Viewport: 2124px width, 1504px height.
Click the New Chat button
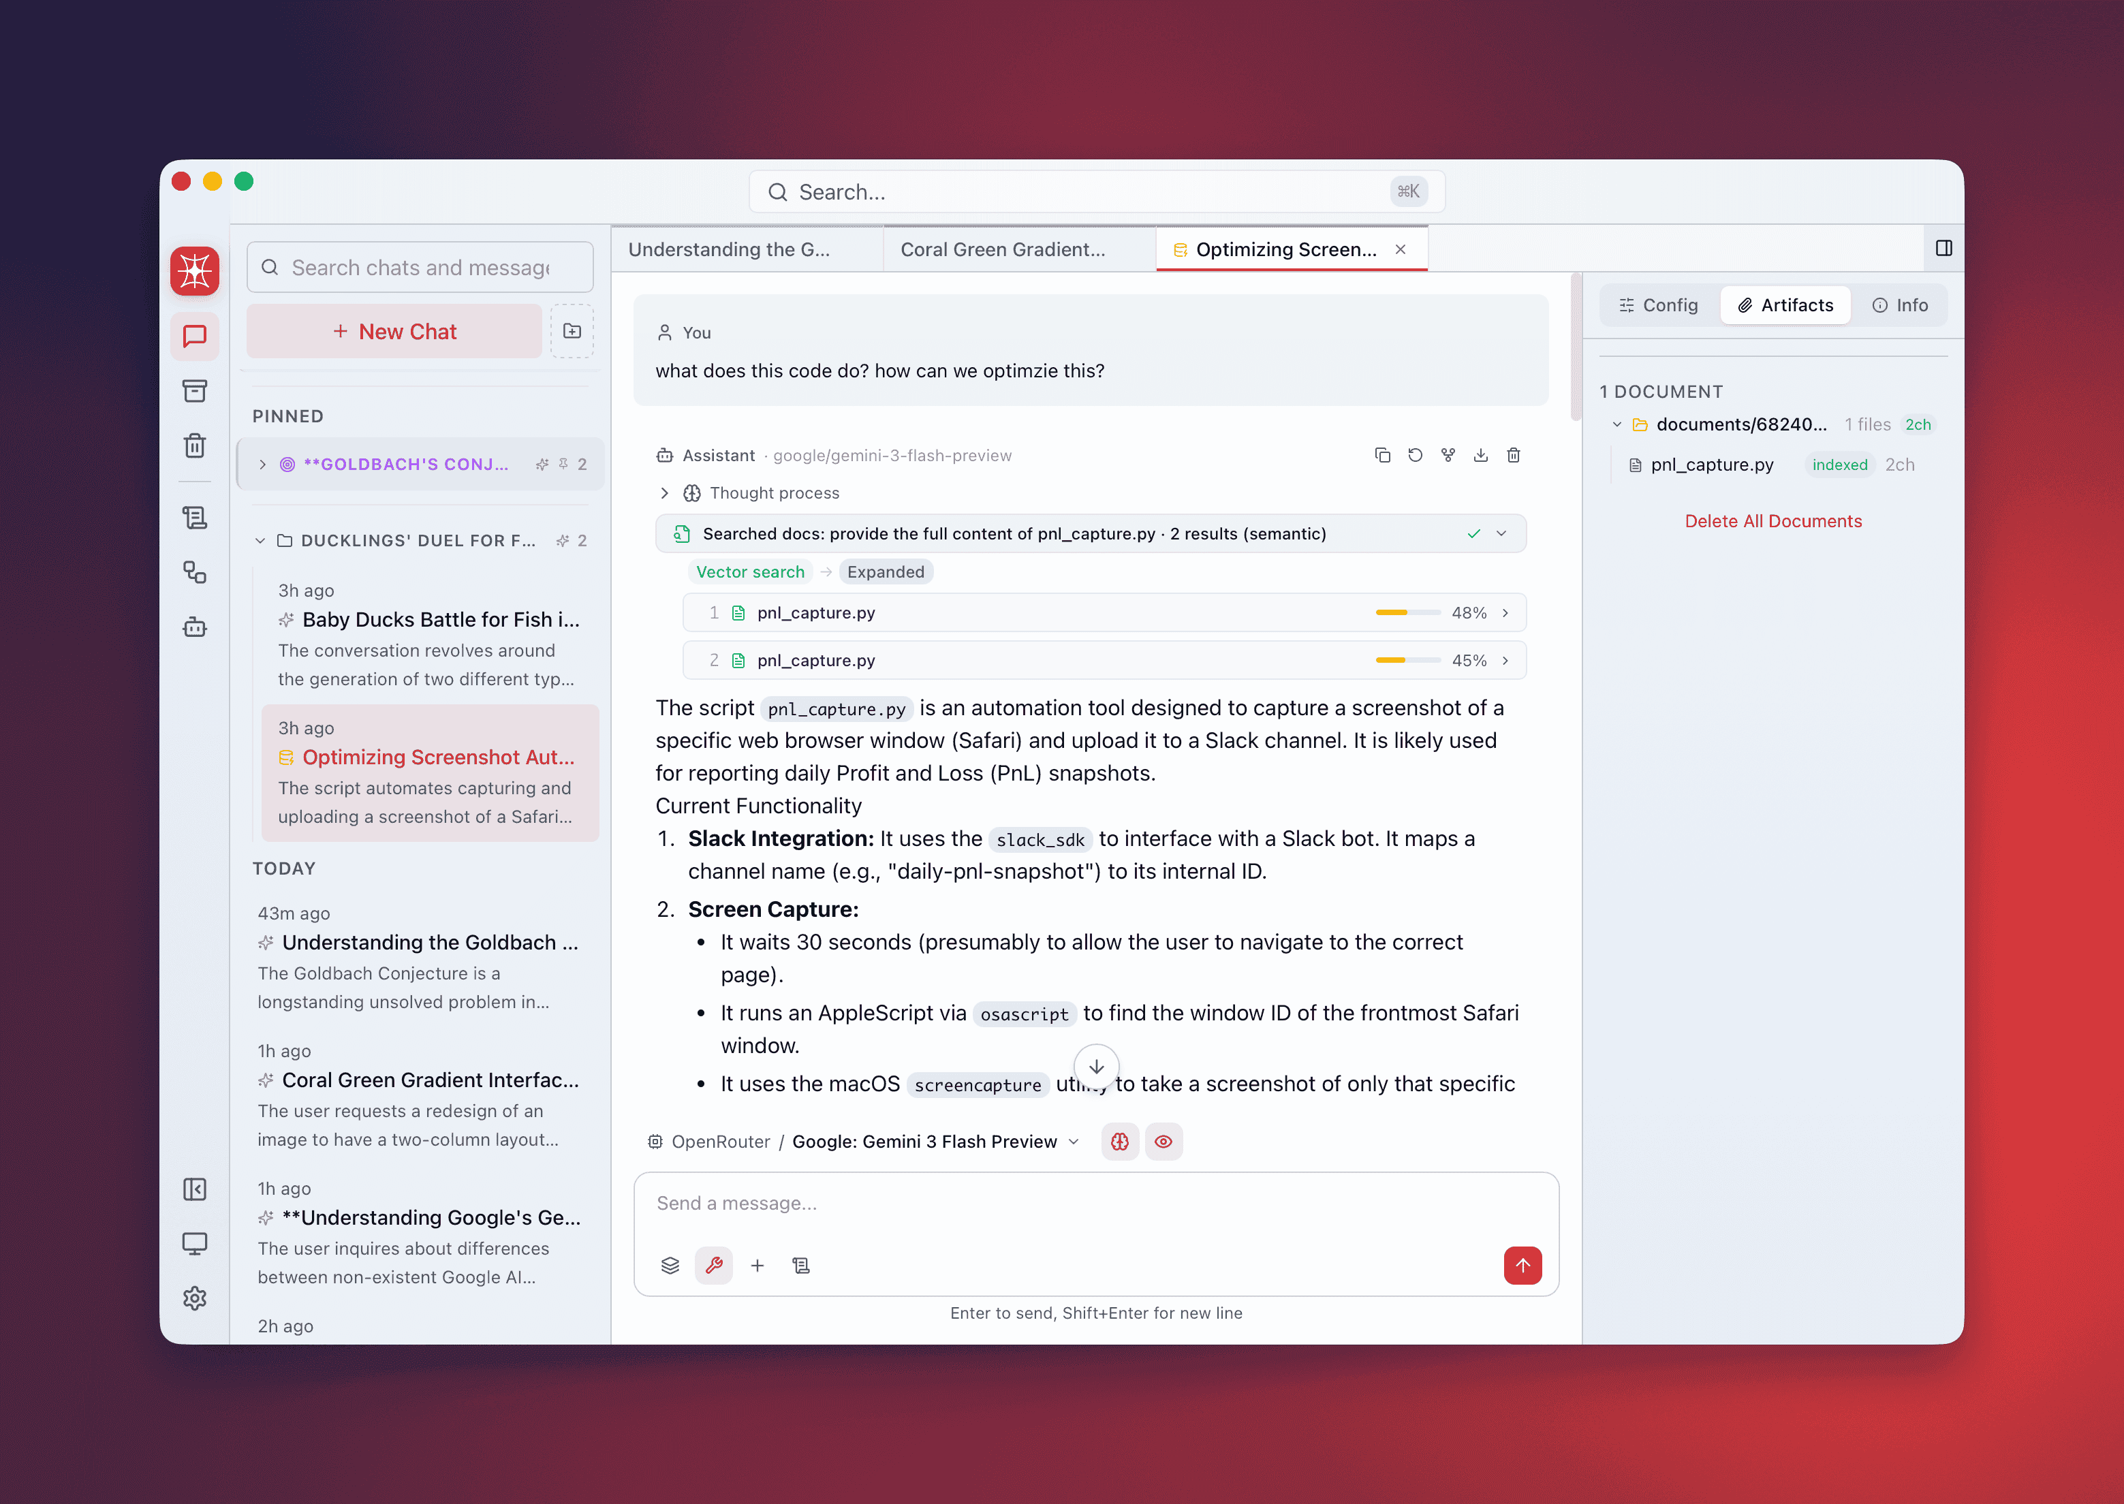click(x=394, y=330)
